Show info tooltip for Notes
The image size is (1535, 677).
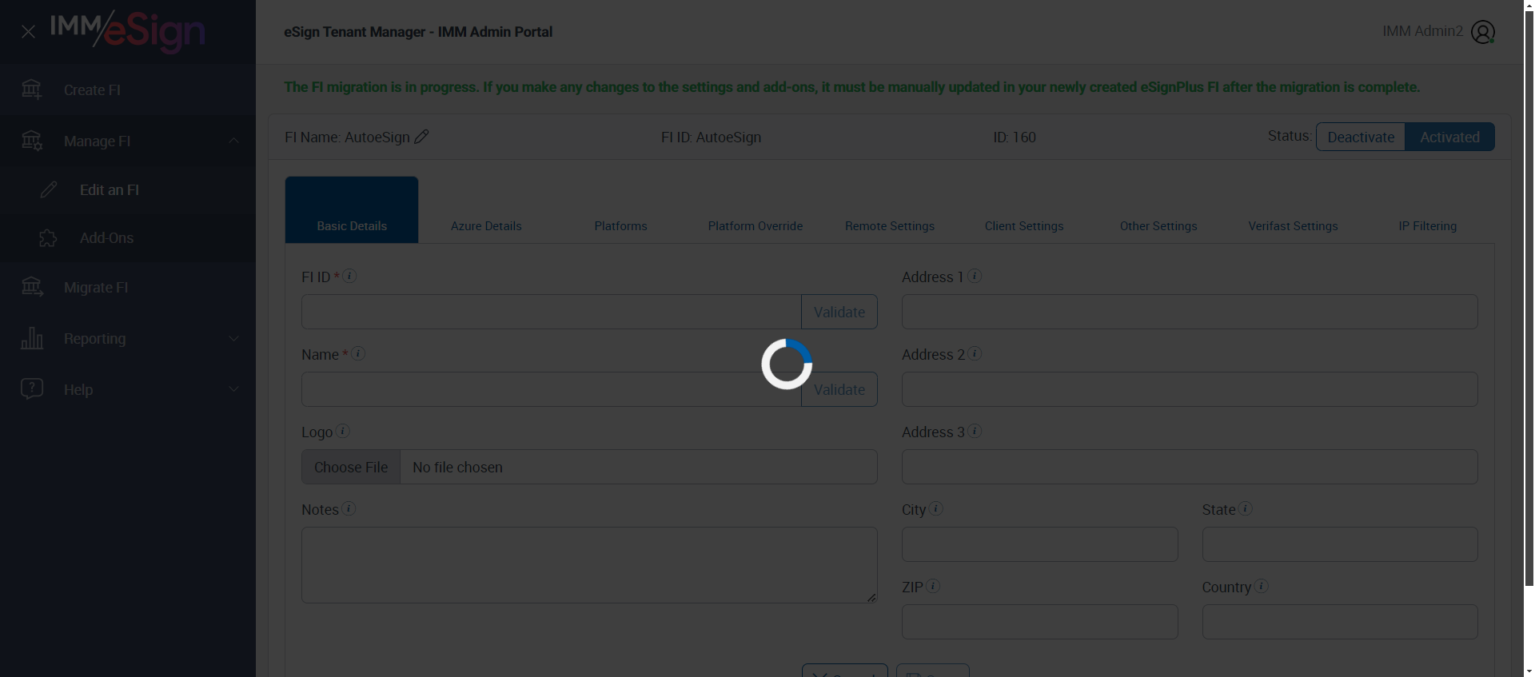(349, 508)
